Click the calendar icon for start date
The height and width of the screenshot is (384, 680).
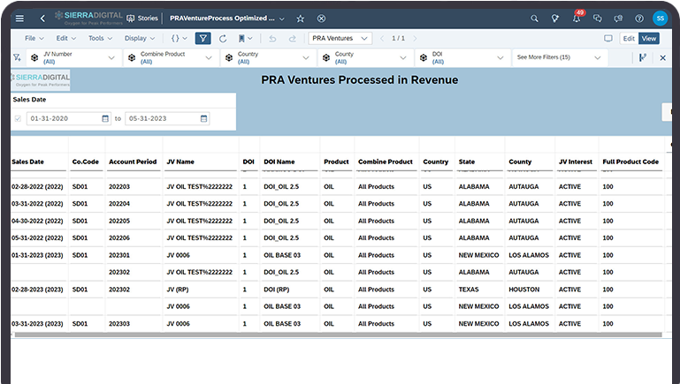point(106,118)
